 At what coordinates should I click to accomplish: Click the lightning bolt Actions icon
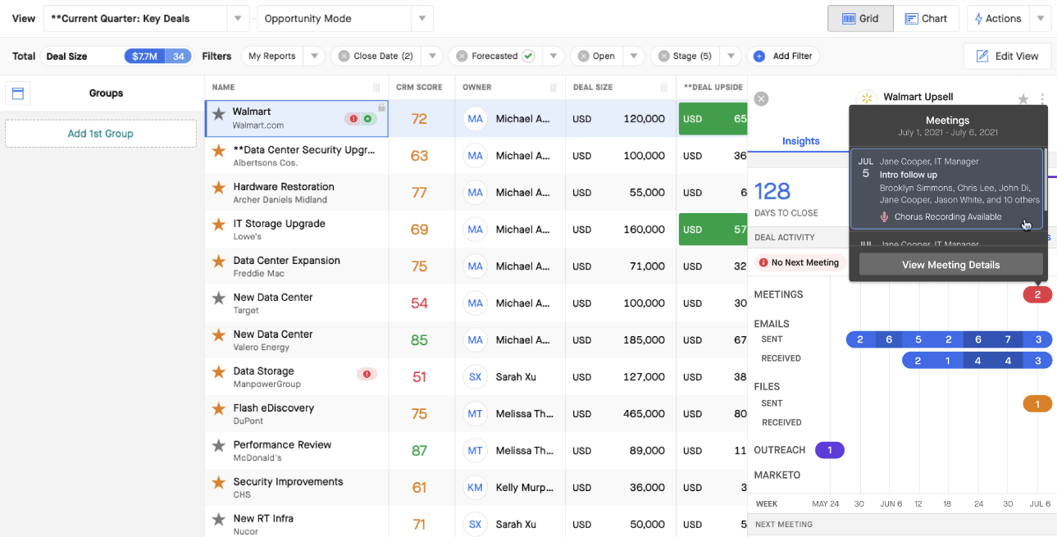point(978,18)
